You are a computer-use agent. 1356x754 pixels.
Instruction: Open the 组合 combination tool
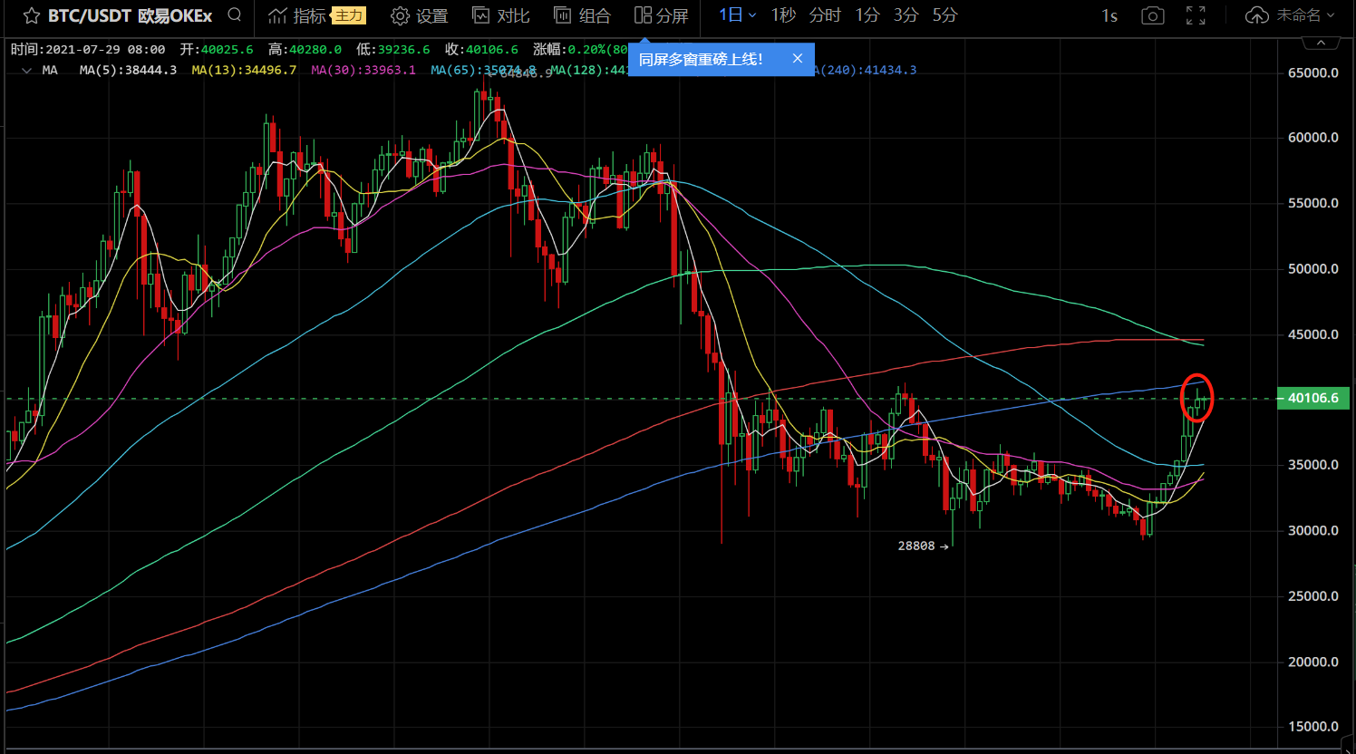pos(582,15)
